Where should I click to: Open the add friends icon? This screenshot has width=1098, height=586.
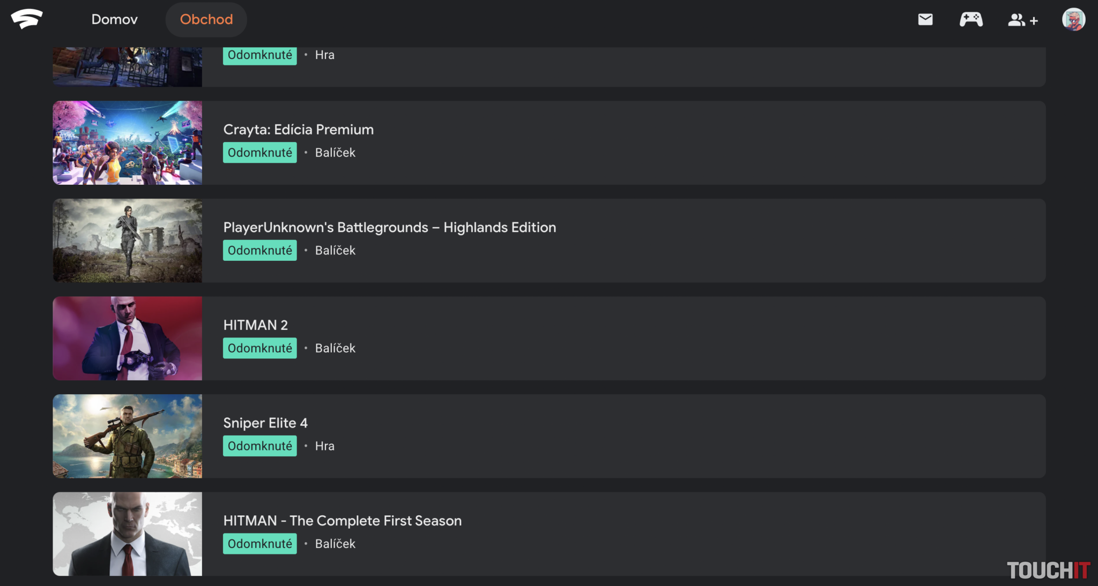point(1022,20)
